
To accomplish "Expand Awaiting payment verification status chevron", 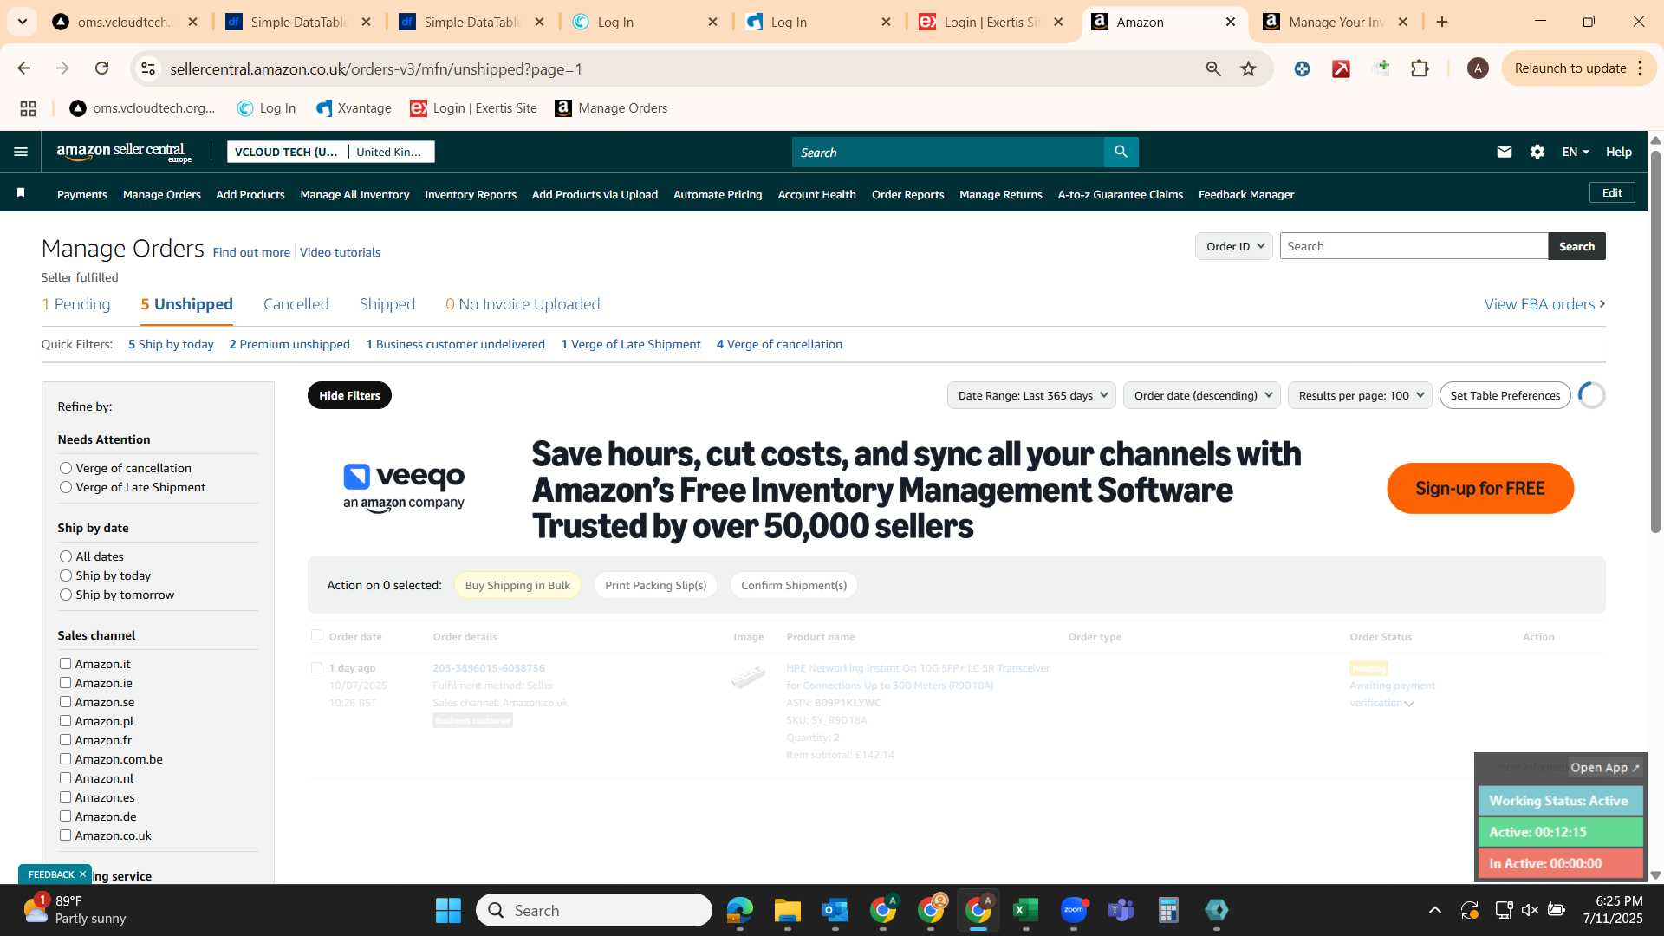I will coord(1409,704).
